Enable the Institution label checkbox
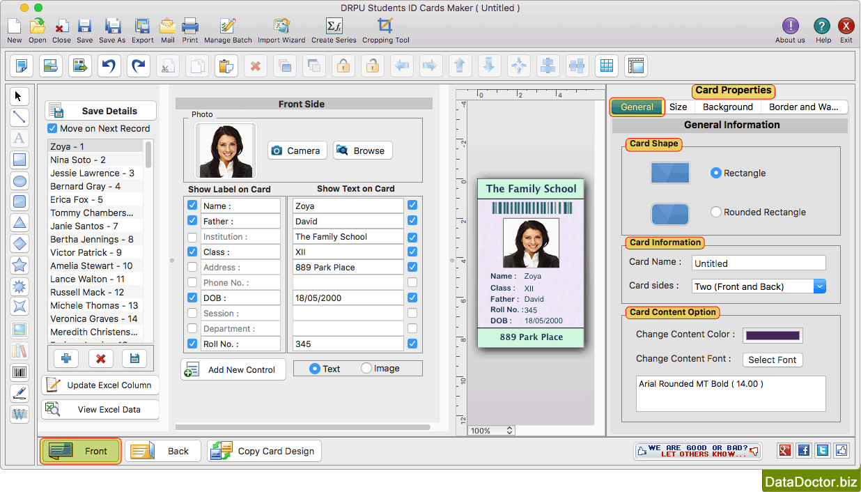 192,236
